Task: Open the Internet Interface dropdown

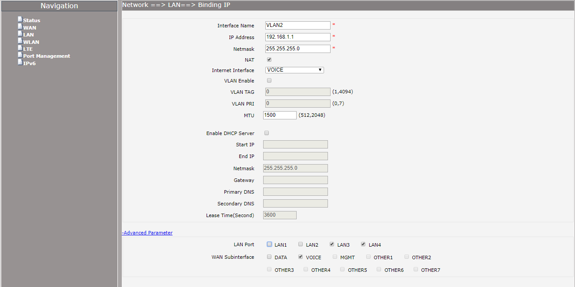Action: click(294, 70)
